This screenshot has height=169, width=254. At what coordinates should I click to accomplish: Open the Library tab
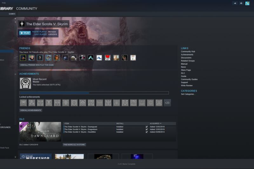[6, 9]
